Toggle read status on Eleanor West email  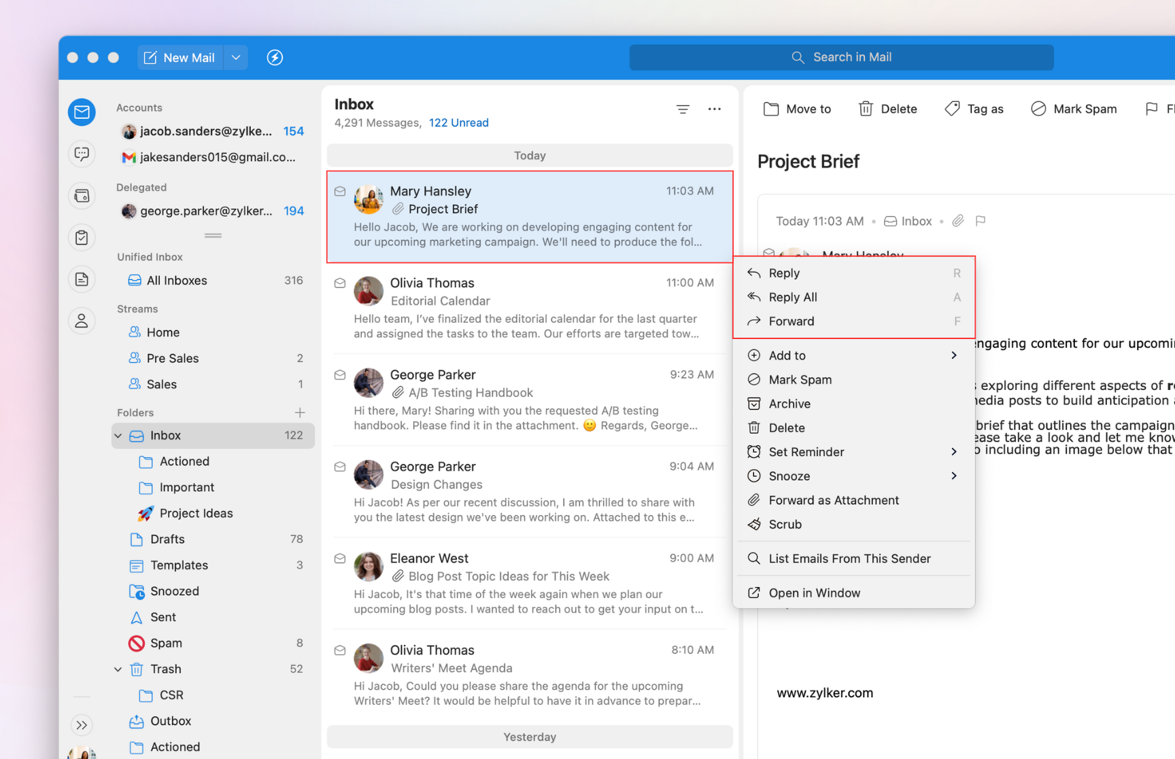pos(340,559)
